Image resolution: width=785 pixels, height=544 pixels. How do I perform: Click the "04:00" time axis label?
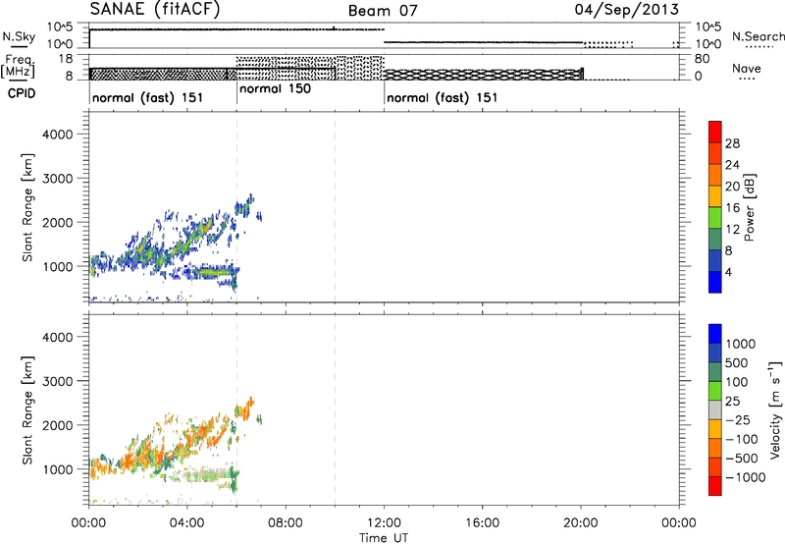pos(186,523)
